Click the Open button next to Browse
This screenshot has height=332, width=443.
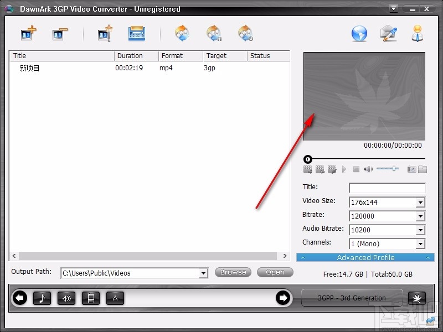pyautogui.click(x=275, y=272)
